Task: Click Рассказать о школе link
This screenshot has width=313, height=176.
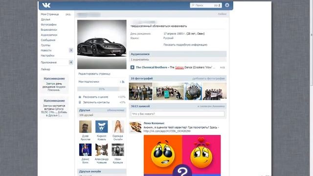Action: click(x=96, y=97)
